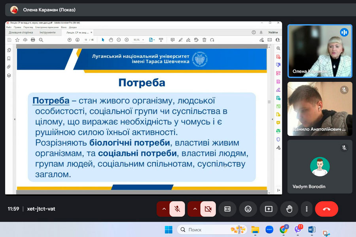This screenshot has width=356, height=237.
Task: Leave call with red hang-up button
Action: click(326, 209)
